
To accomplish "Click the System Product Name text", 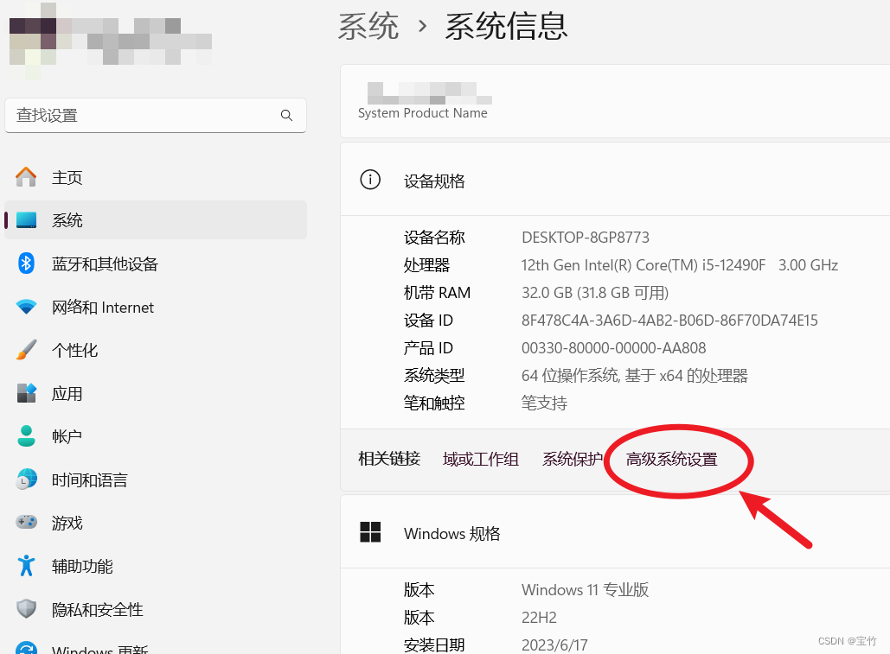I will 422,113.
